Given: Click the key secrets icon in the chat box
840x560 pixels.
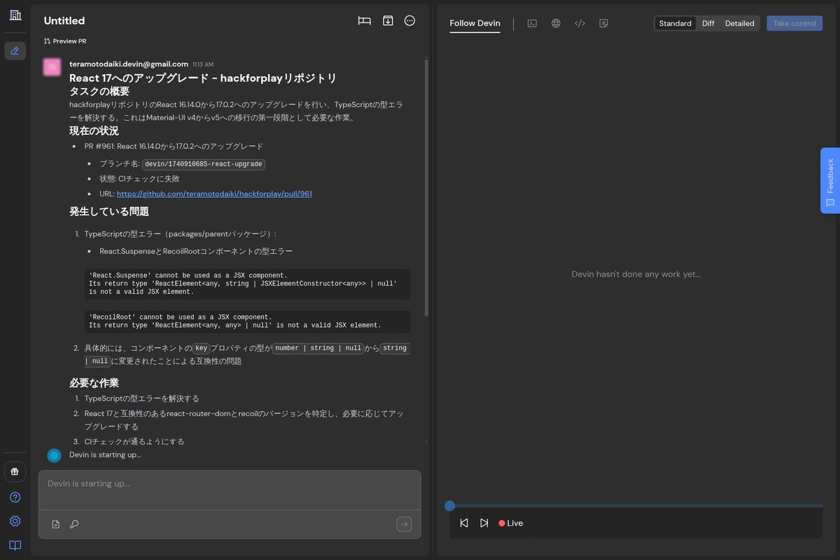Looking at the screenshot, I should (74, 524).
